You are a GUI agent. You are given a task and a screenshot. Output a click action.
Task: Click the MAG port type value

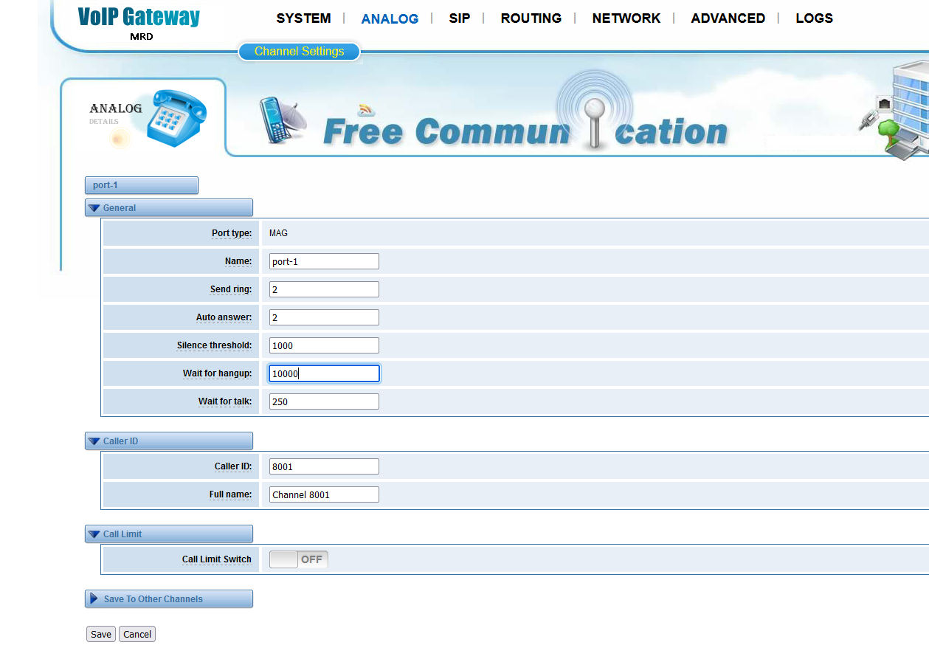[x=278, y=233]
